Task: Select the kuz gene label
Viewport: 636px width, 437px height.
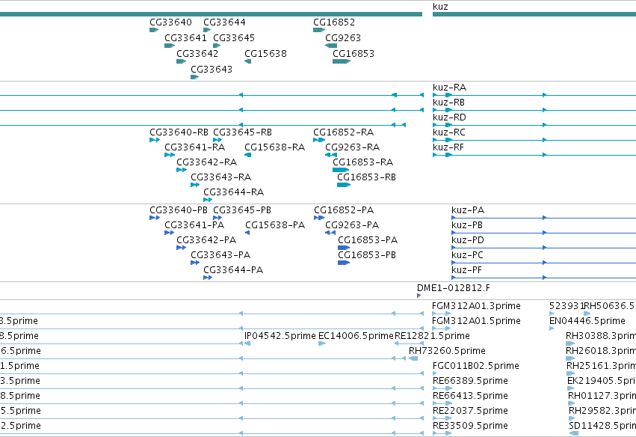Action: 440,7
